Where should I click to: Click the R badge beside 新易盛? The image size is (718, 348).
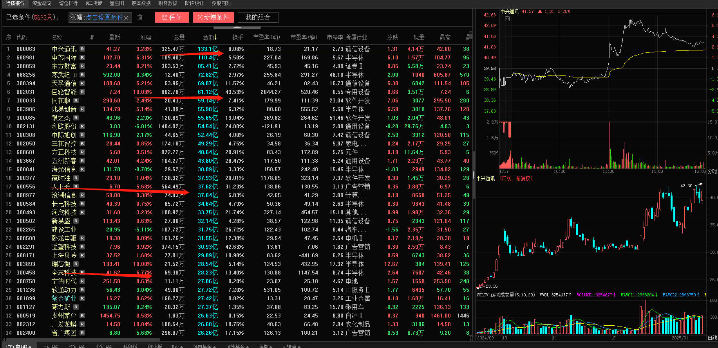click(x=76, y=221)
